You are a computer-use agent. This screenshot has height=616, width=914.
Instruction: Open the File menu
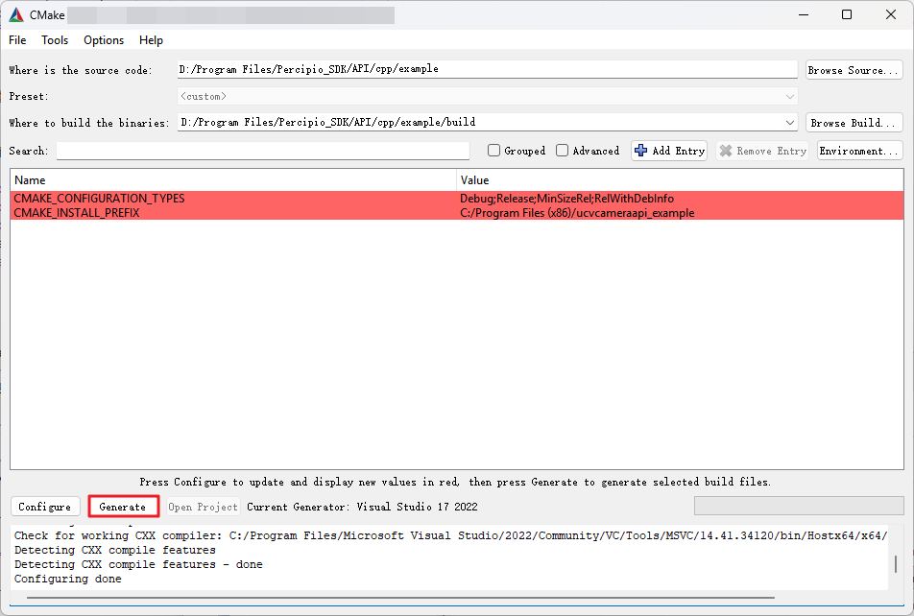click(17, 40)
